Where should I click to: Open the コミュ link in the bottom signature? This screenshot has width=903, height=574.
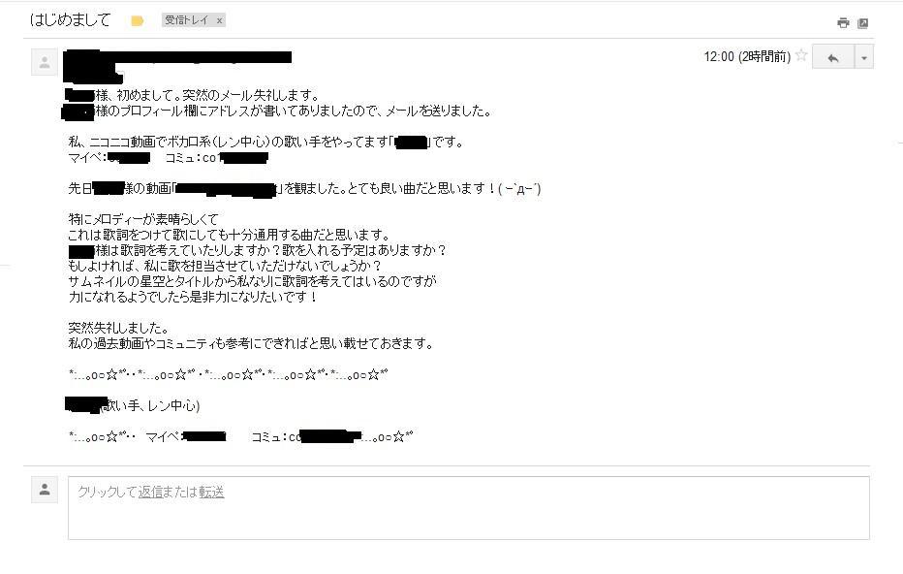[x=306, y=437]
